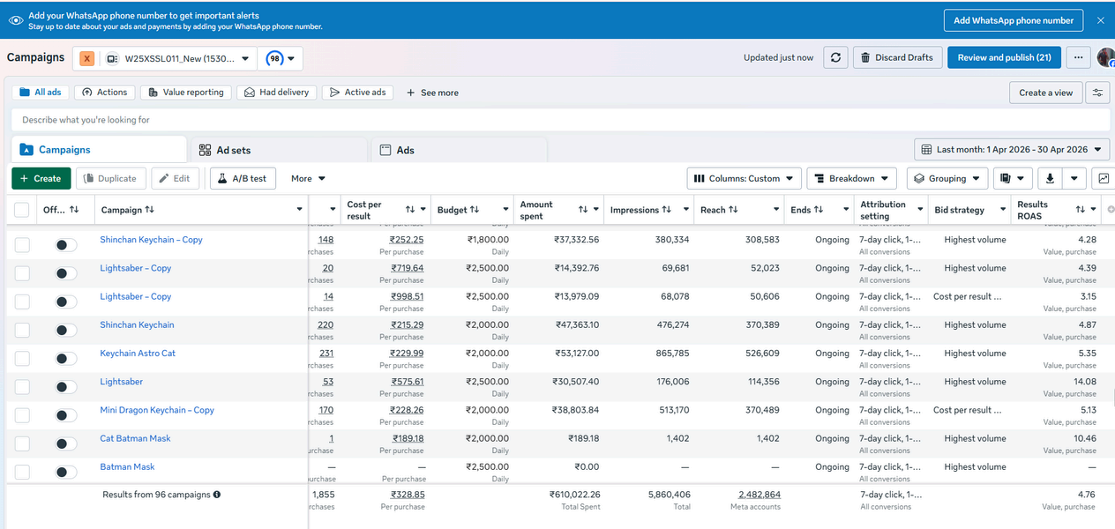Click the eye icon in WhatsApp banner
Viewport: 1115px width, 529px height.
16,20
